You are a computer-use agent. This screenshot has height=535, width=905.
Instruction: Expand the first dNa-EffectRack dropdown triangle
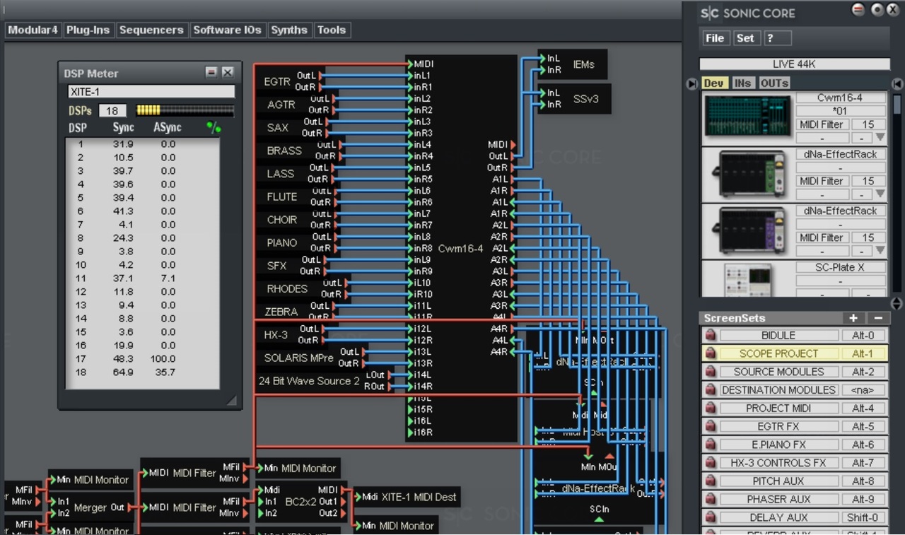tap(880, 194)
